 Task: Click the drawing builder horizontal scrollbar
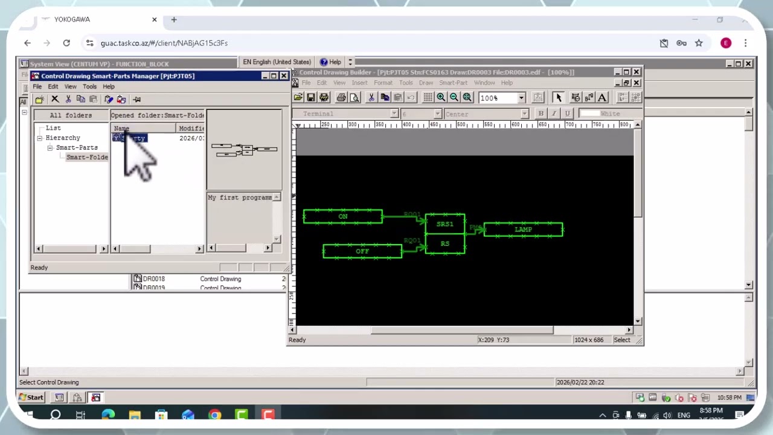click(462, 330)
